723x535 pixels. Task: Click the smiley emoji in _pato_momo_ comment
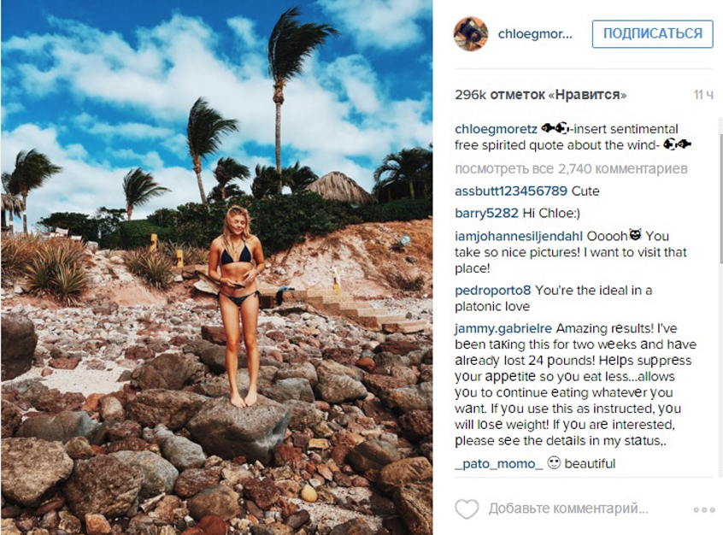pyautogui.click(x=553, y=462)
